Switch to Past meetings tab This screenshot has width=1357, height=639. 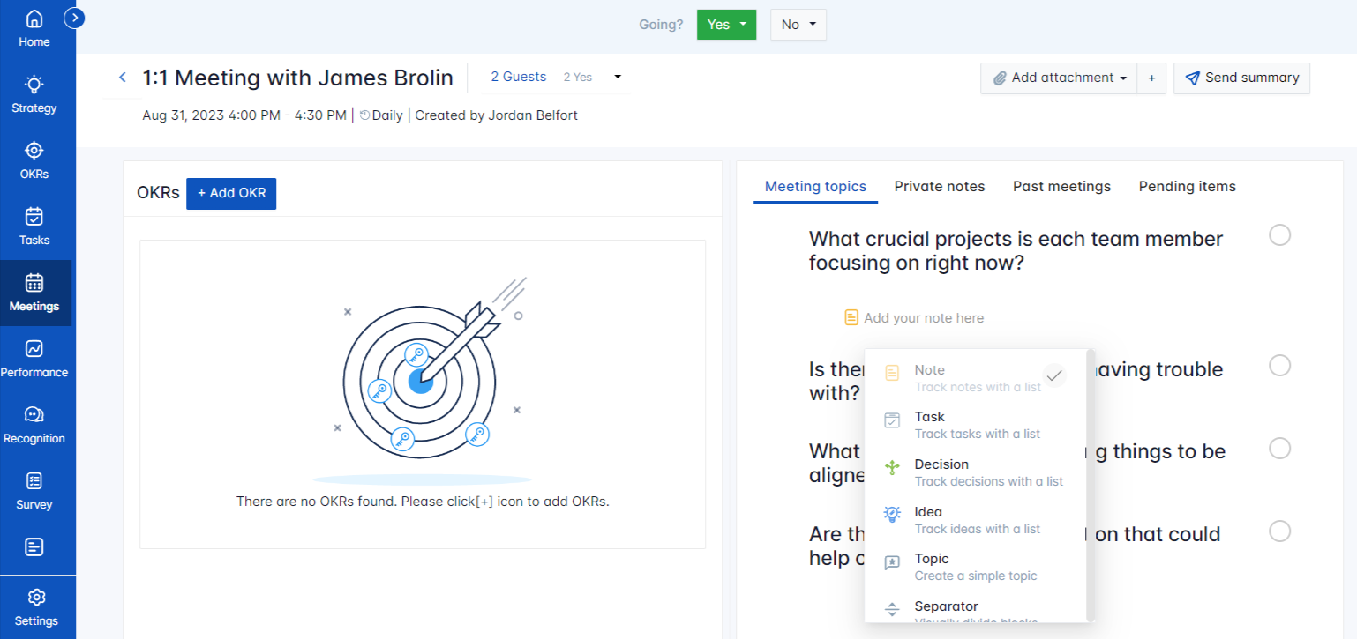point(1061,187)
